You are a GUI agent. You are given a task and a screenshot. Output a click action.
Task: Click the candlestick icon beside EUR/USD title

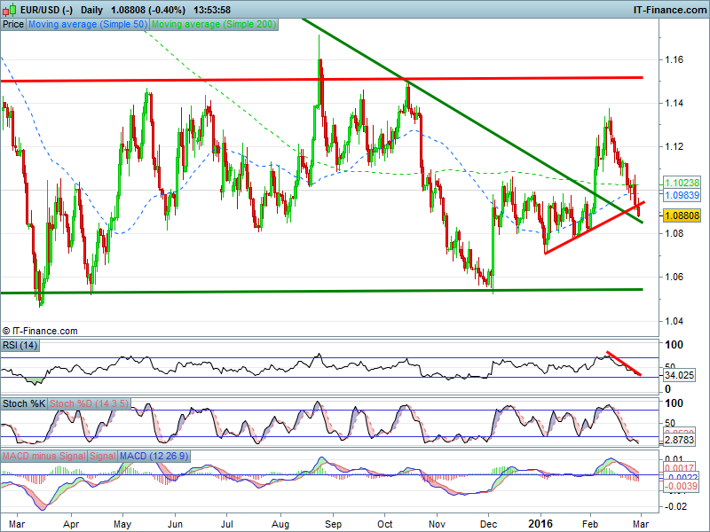(9, 9)
